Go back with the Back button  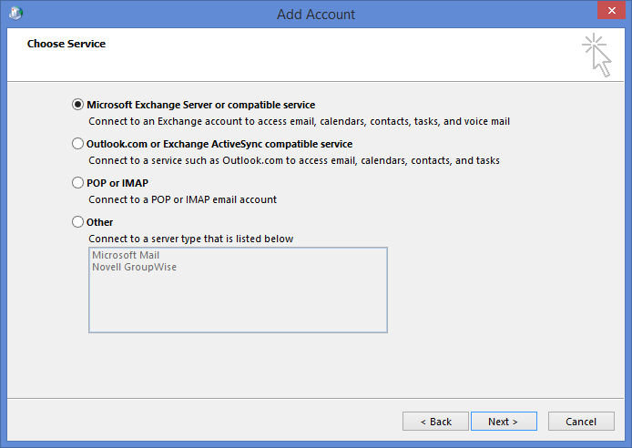point(435,422)
